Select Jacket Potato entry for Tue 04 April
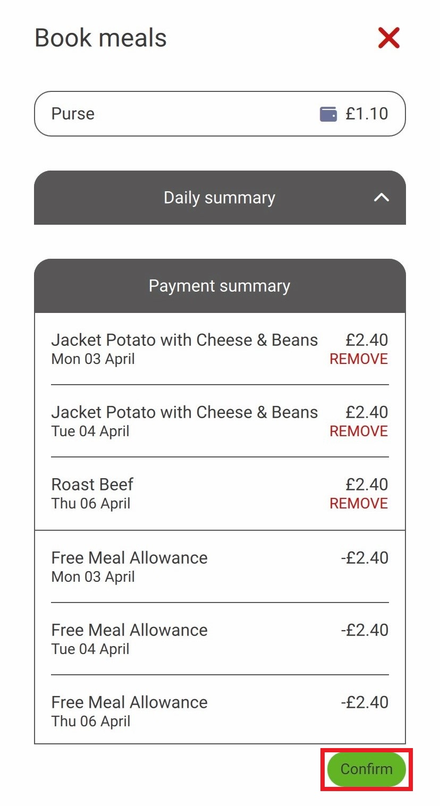440x806 pixels. [x=220, y=421]
